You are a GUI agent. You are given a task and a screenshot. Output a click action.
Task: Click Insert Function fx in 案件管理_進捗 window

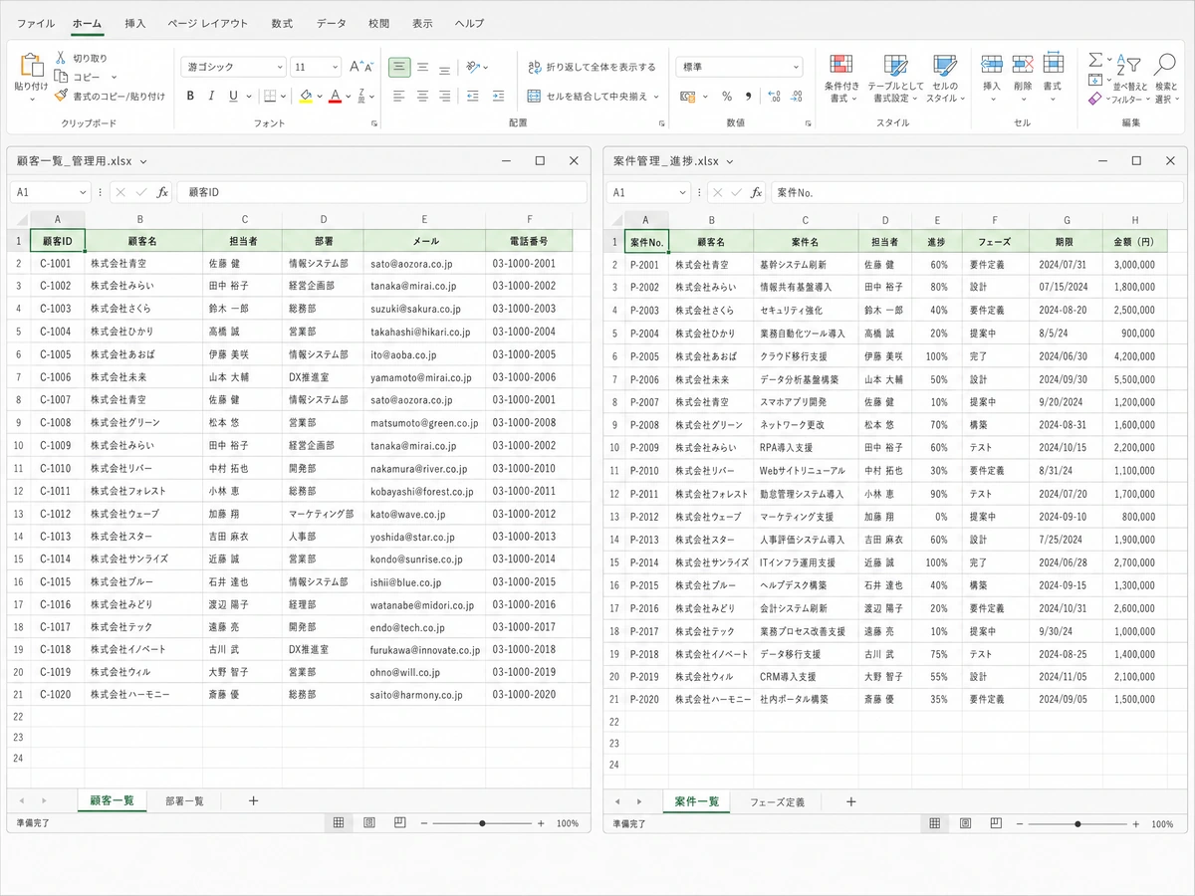pos(757,192)
